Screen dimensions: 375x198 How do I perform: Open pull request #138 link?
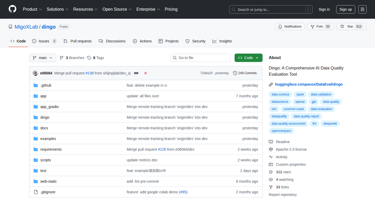(x=90, y=73)
